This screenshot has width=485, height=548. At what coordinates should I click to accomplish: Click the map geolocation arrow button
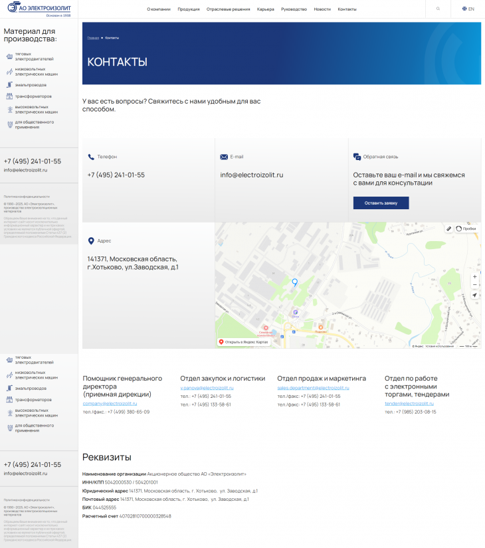click(474, 296)
